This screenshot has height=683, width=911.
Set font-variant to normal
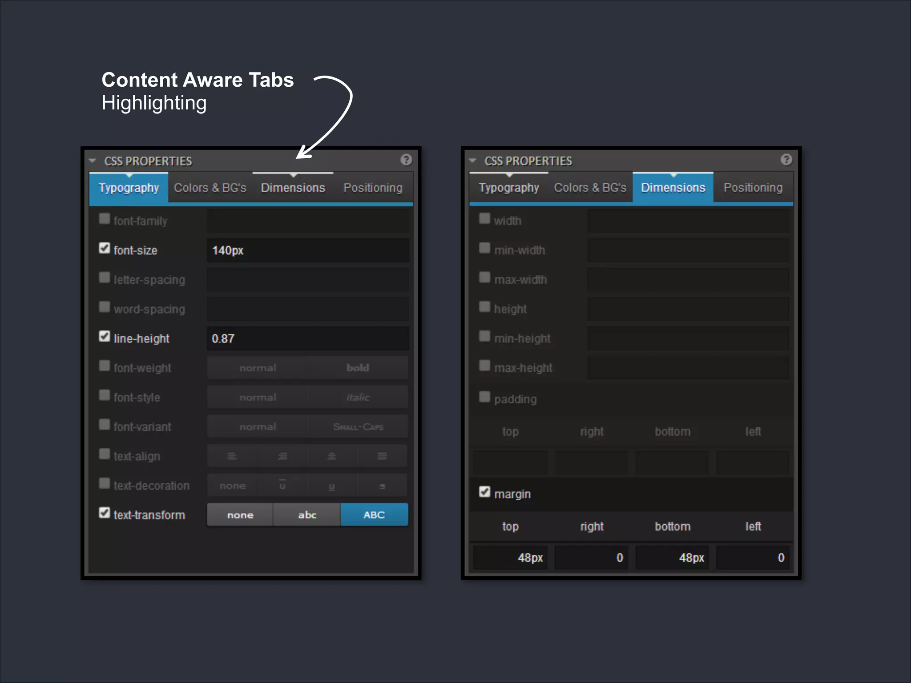tap(258, 426)
